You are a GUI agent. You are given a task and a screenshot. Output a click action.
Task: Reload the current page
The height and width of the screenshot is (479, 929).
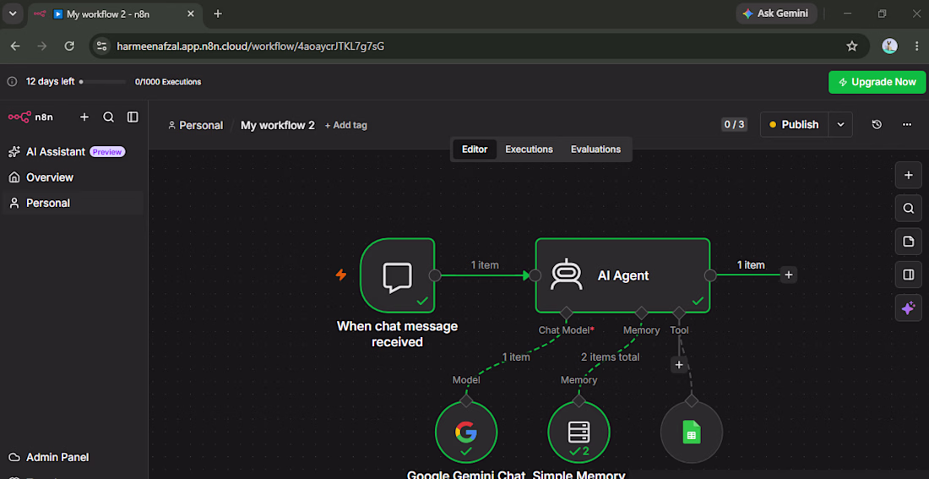(x=69, y=46)
